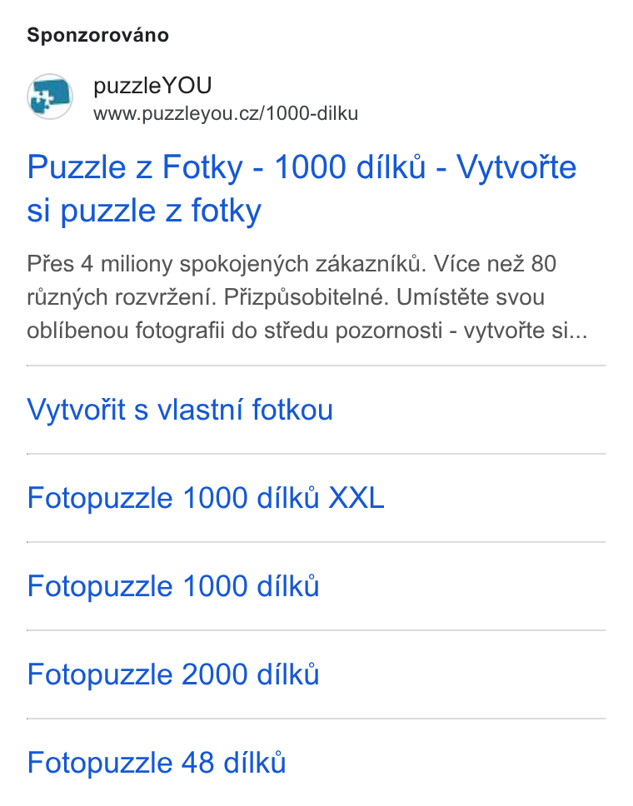
Task: Go to 'Fotopuzzle 1000 dílků' sitelink
Action: [x=173, y=586]
